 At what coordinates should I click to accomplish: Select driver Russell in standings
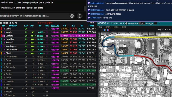(9, 43)
